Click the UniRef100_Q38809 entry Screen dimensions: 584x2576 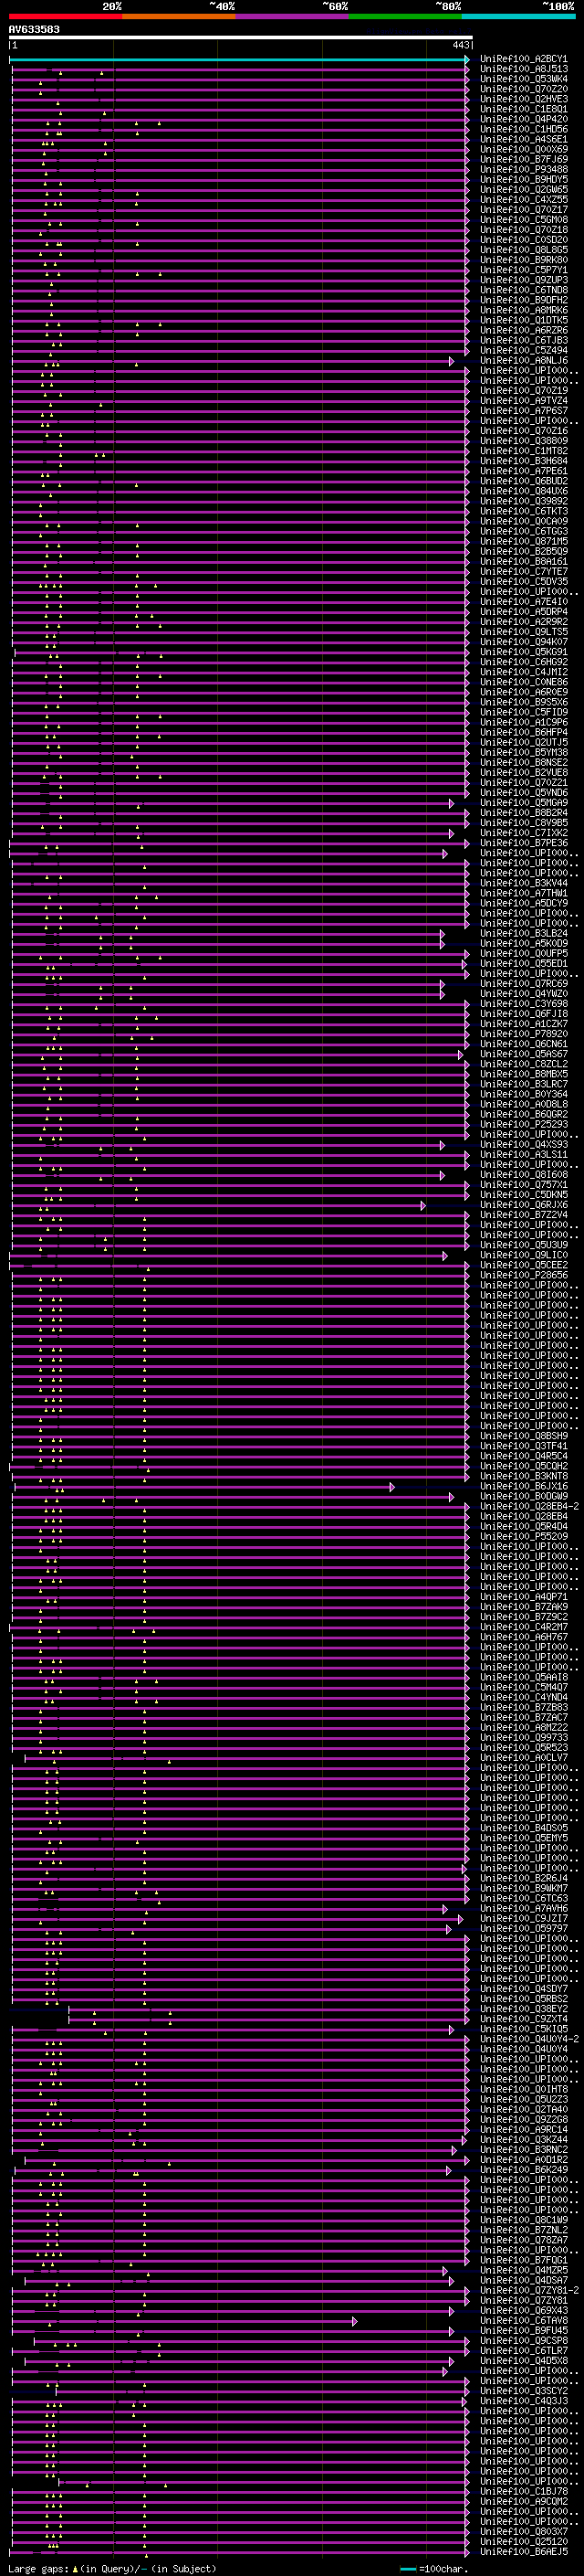coord(524,440)
